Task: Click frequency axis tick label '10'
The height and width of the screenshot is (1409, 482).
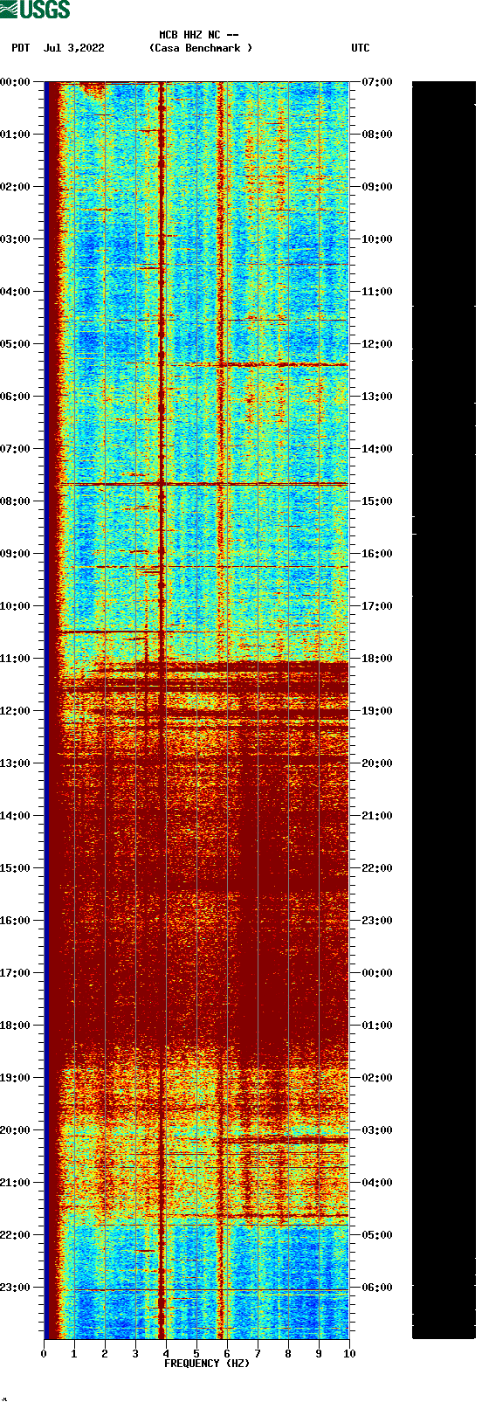Action: click(349, 1354)
